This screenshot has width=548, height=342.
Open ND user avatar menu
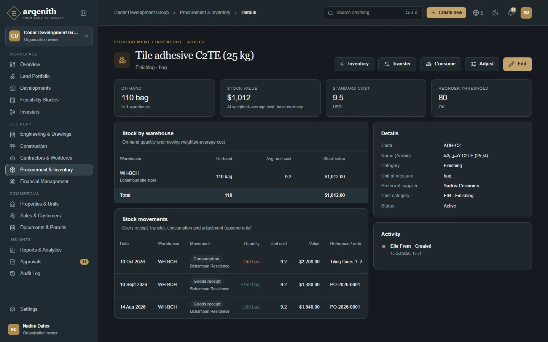coord(526,13)
